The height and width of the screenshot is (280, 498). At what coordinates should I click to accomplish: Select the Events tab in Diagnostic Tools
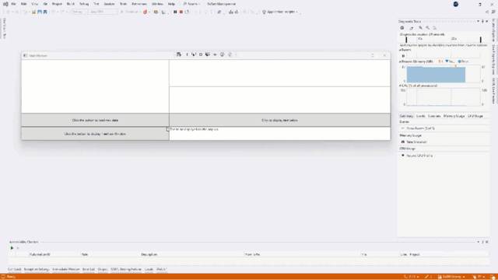[x=420, y=116]
